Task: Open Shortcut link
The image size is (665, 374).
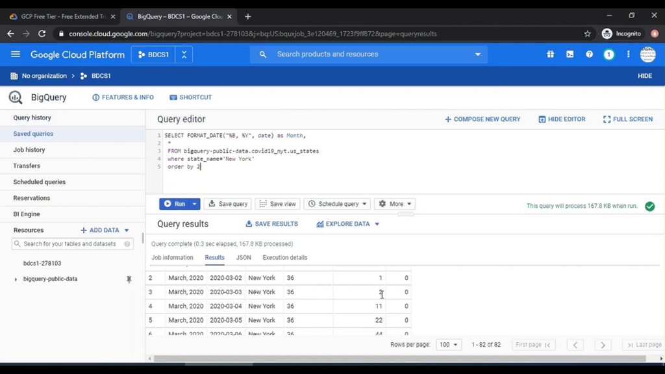Action: (x=190, y=97)
